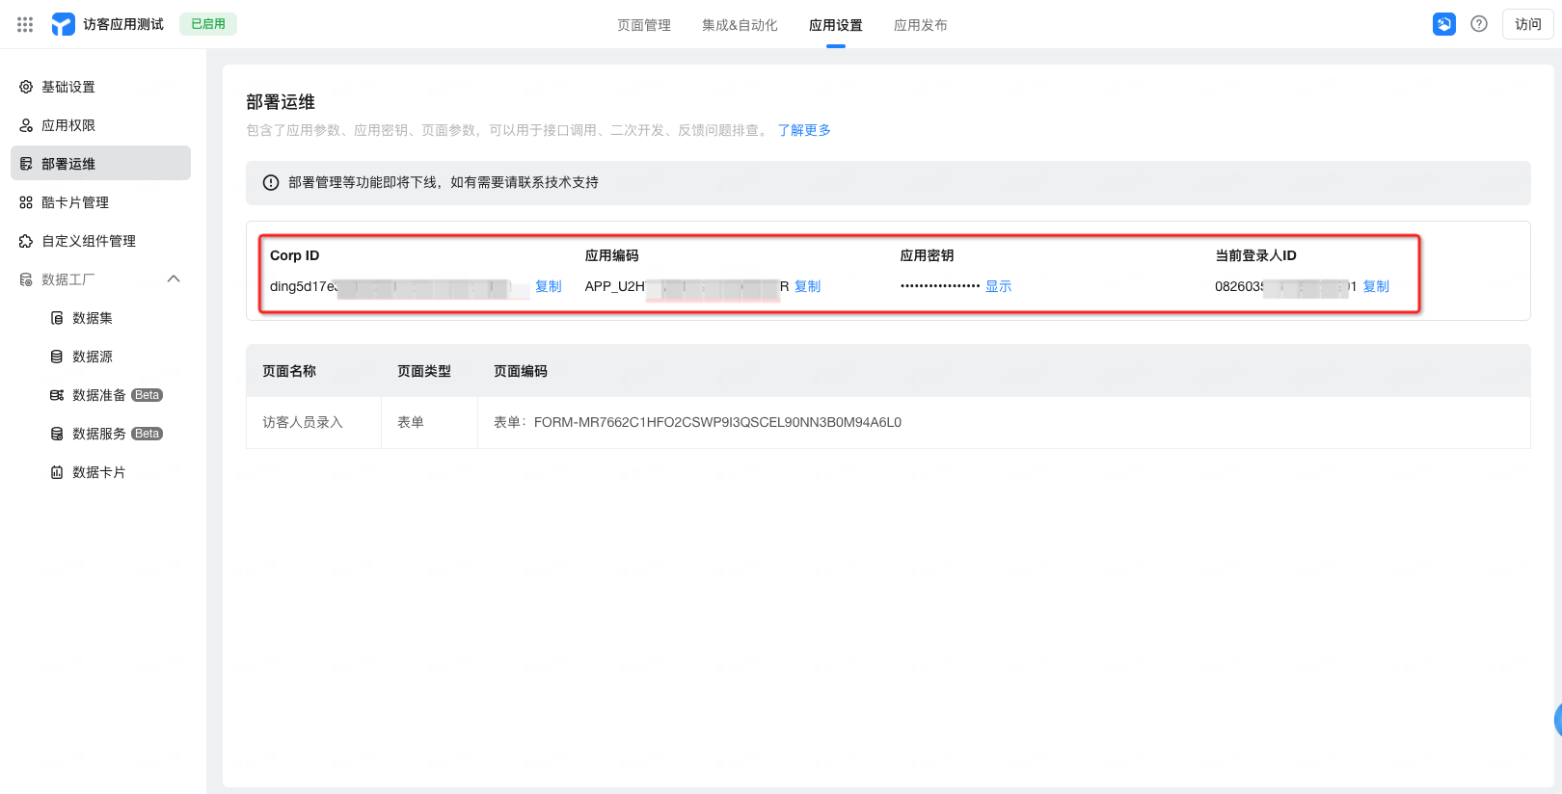
Task: Click user icon beside 应用权限
Action: (26, 125)
